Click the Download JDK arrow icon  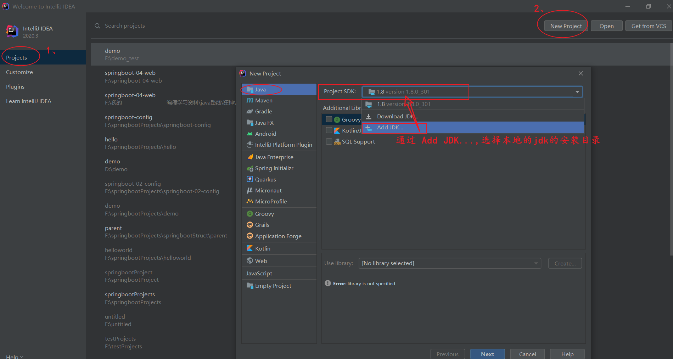[x=369, y=116]
